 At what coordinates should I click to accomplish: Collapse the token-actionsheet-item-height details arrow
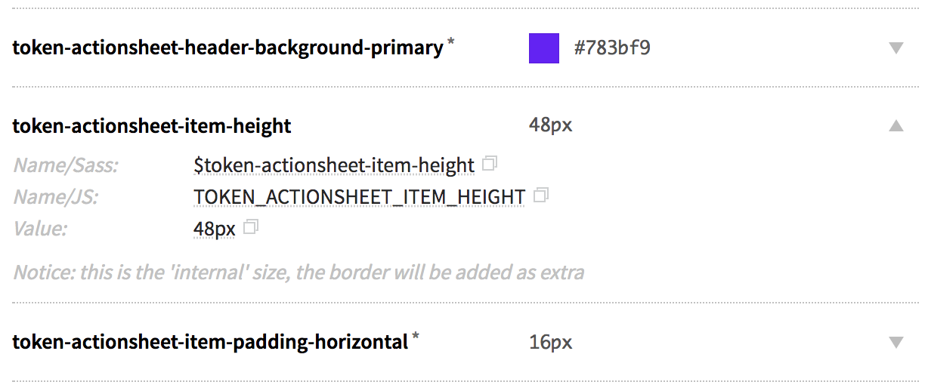point(896,125)
